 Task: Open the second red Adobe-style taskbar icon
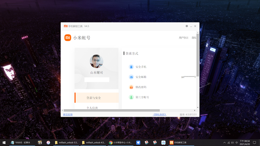click(155, 142)
